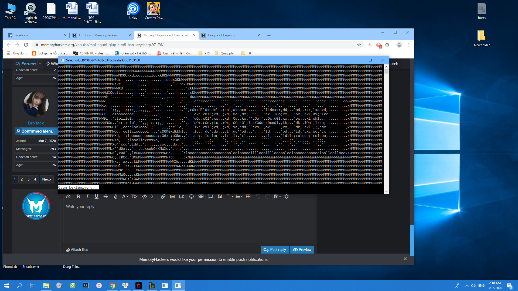
Task: Toggle bold formatting in reply editor
Action: tap(78, 197)
